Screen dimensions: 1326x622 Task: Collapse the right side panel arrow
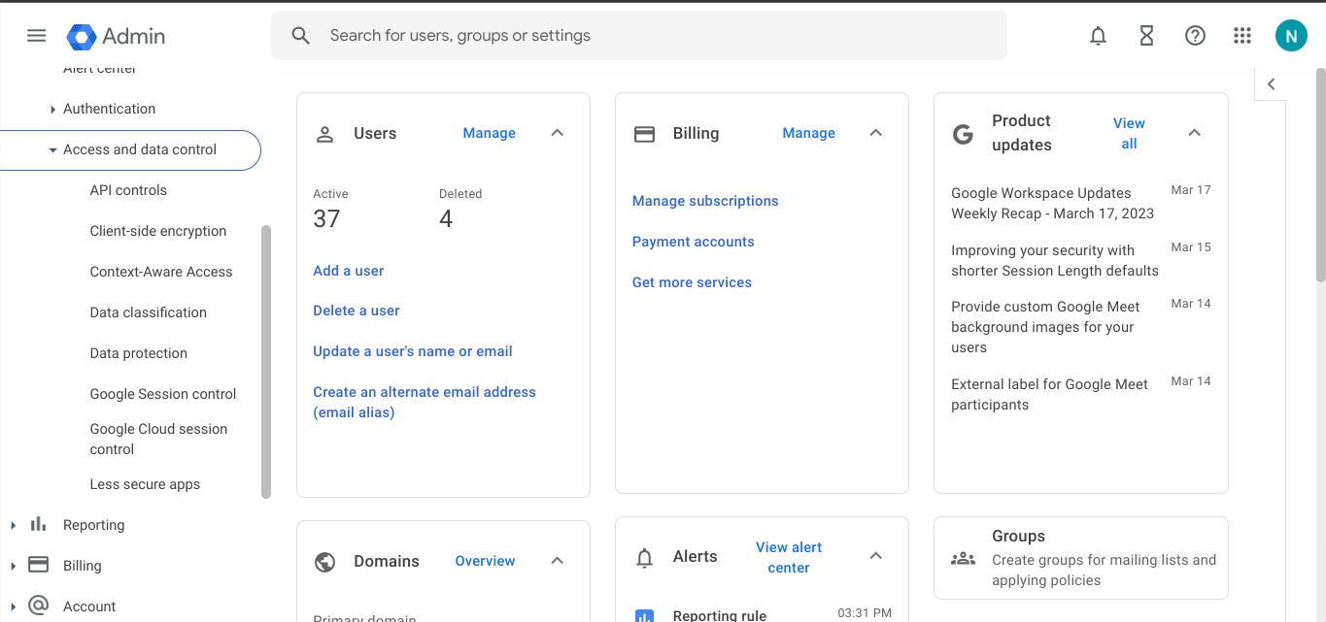point(1271,84)
